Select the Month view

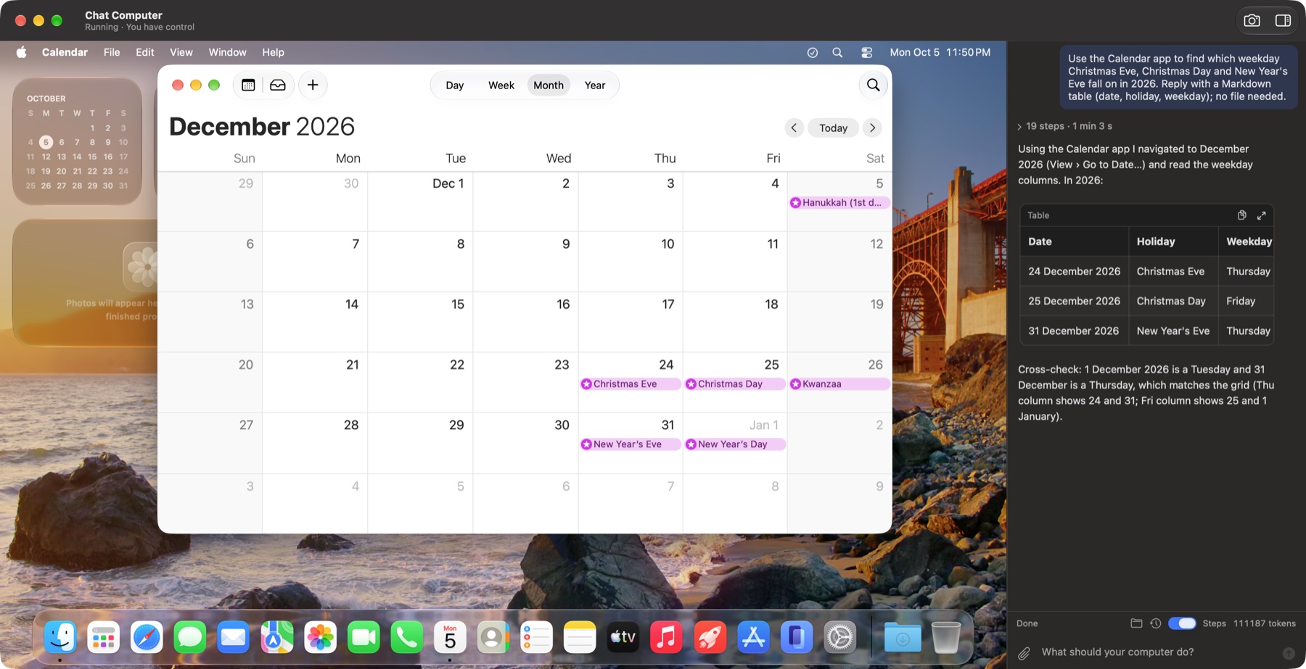[x=549, y=86]
